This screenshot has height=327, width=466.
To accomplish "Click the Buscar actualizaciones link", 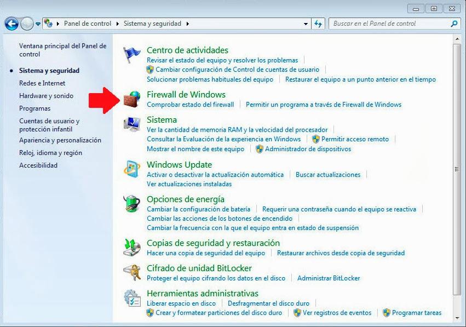I will tap(329, 174).
